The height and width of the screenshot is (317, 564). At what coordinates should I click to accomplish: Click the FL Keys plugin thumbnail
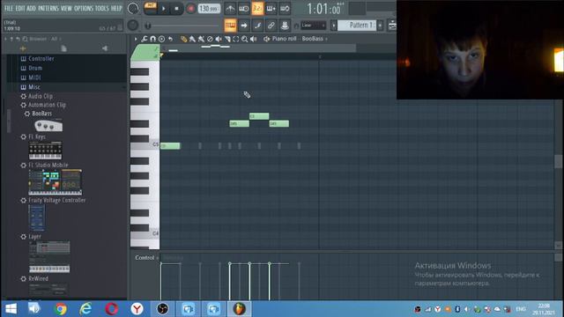(x=45, y=151)
